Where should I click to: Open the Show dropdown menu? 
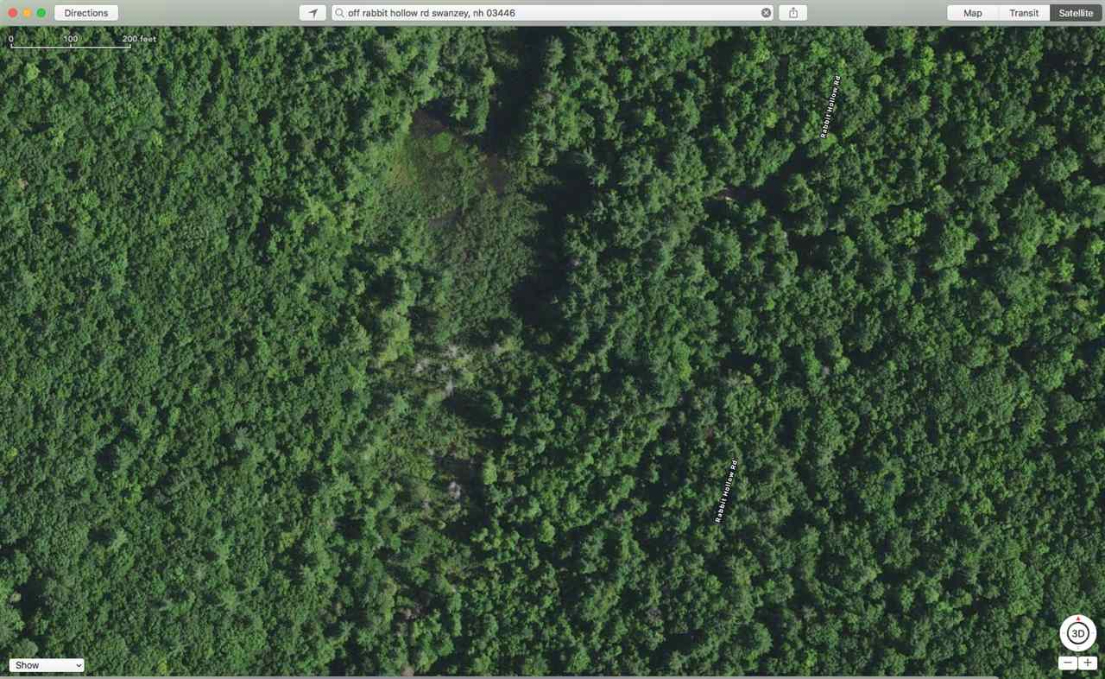click(47, 665)
